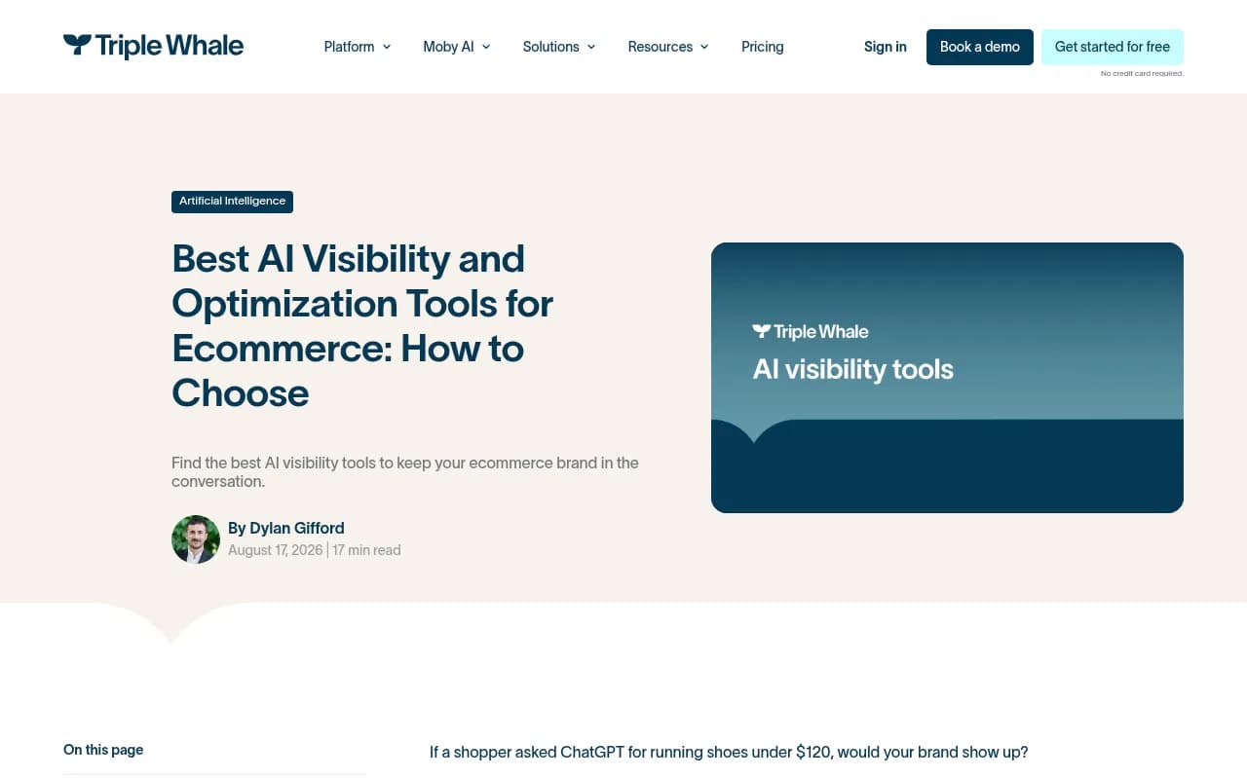Click the Resources nav label
This screenshot has width=1247, height=779.
coord(661,47)
